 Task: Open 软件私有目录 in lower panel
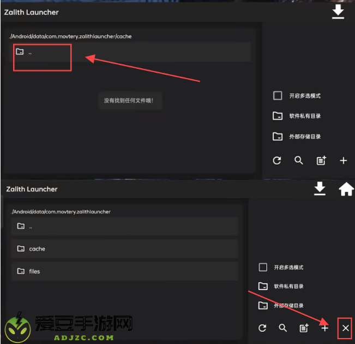point(281,286)
